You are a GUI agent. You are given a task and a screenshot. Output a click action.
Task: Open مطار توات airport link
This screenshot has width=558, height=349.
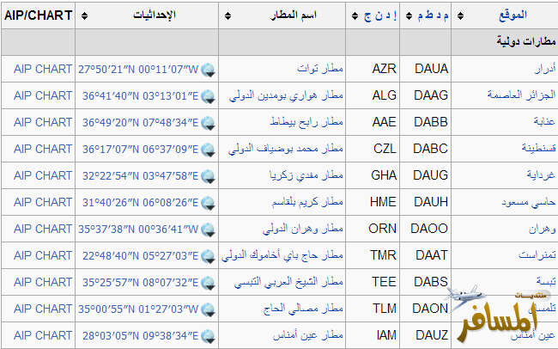(x=320, y=68)
